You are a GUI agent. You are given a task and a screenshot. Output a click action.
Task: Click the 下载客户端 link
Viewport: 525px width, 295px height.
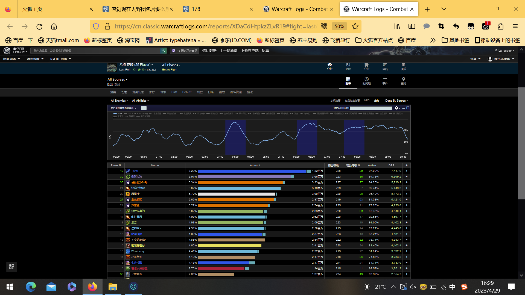coord(250,51)
